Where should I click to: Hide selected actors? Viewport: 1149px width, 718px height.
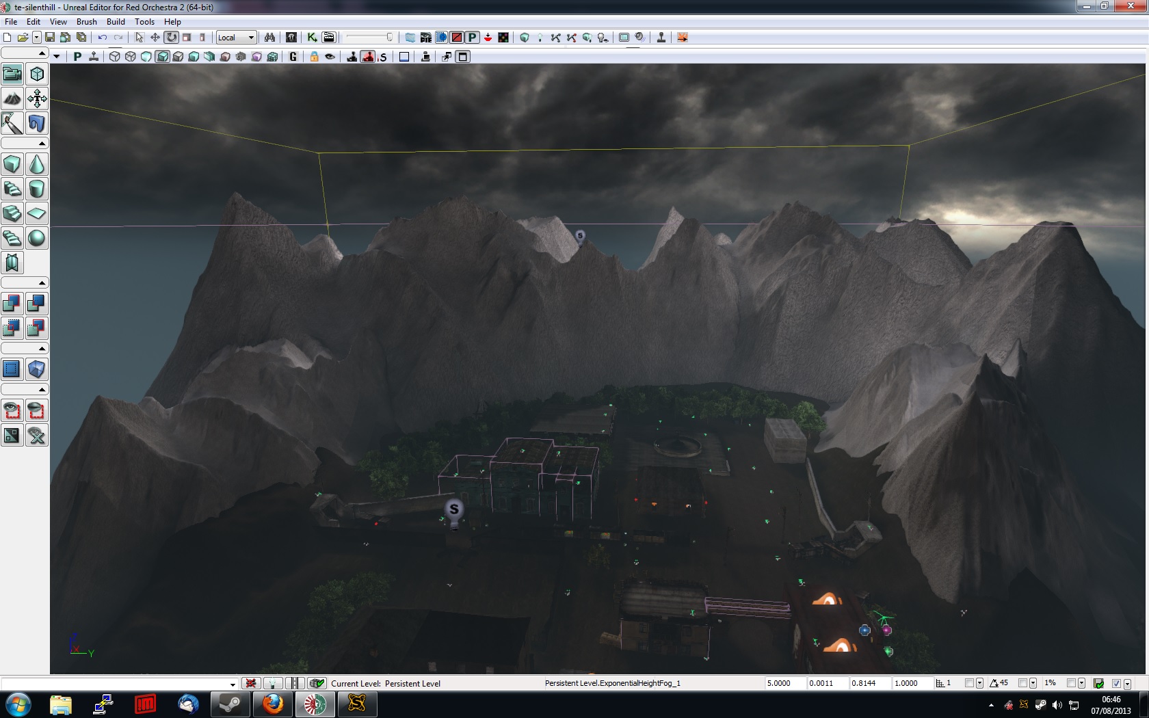(x=37, y=410)
